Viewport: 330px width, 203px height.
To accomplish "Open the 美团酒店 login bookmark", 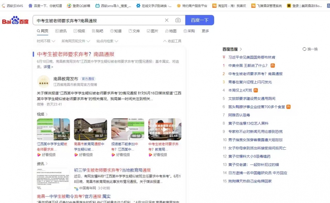I will 304,6.
